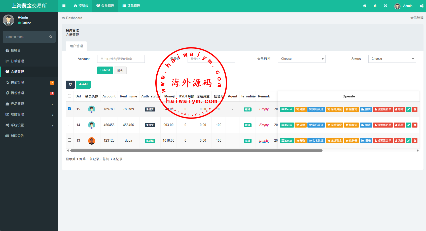
Task: Open 充值管理 in the sidebar
Action: [29, 82]
